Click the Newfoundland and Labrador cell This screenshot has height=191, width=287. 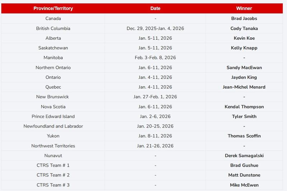(53, 126)
